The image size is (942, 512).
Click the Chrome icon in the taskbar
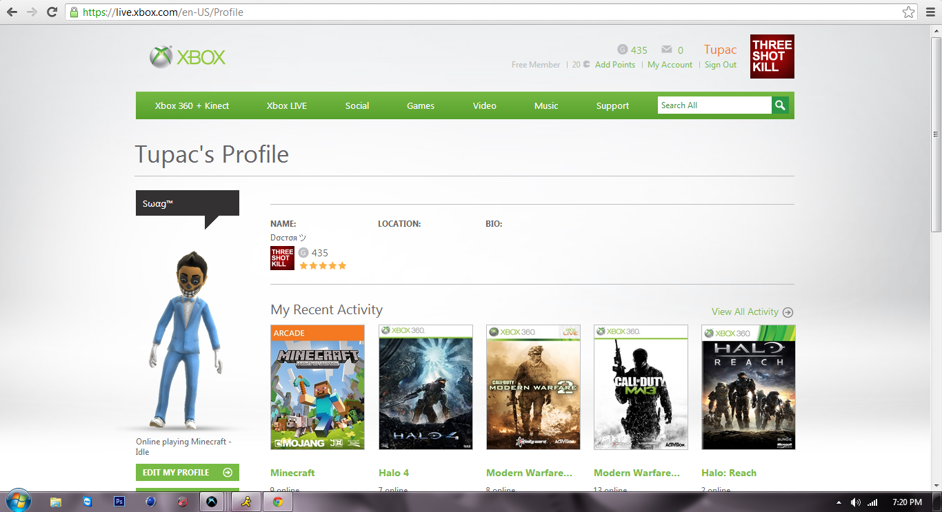click(x=277, y=502)
